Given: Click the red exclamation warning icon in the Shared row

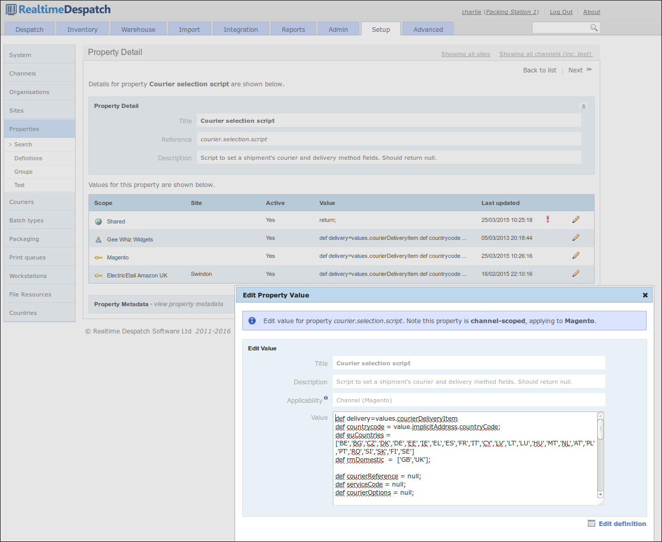Looking at the screenshot, I should coord(548,219).
